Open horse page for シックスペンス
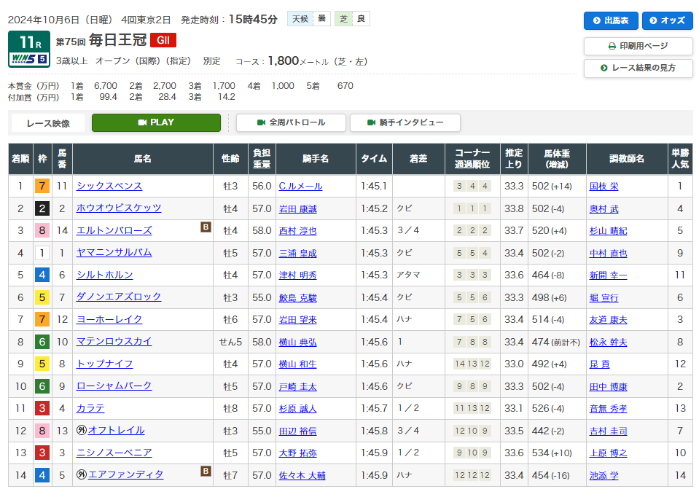 click(109, 187)
